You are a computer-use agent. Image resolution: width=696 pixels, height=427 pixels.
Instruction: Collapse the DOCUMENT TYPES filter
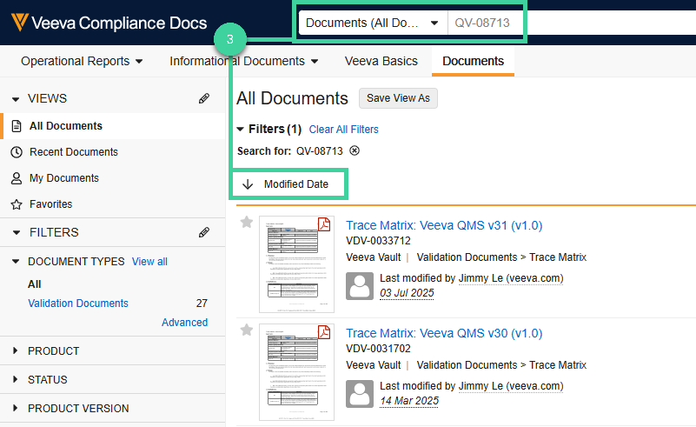[16, 261]
